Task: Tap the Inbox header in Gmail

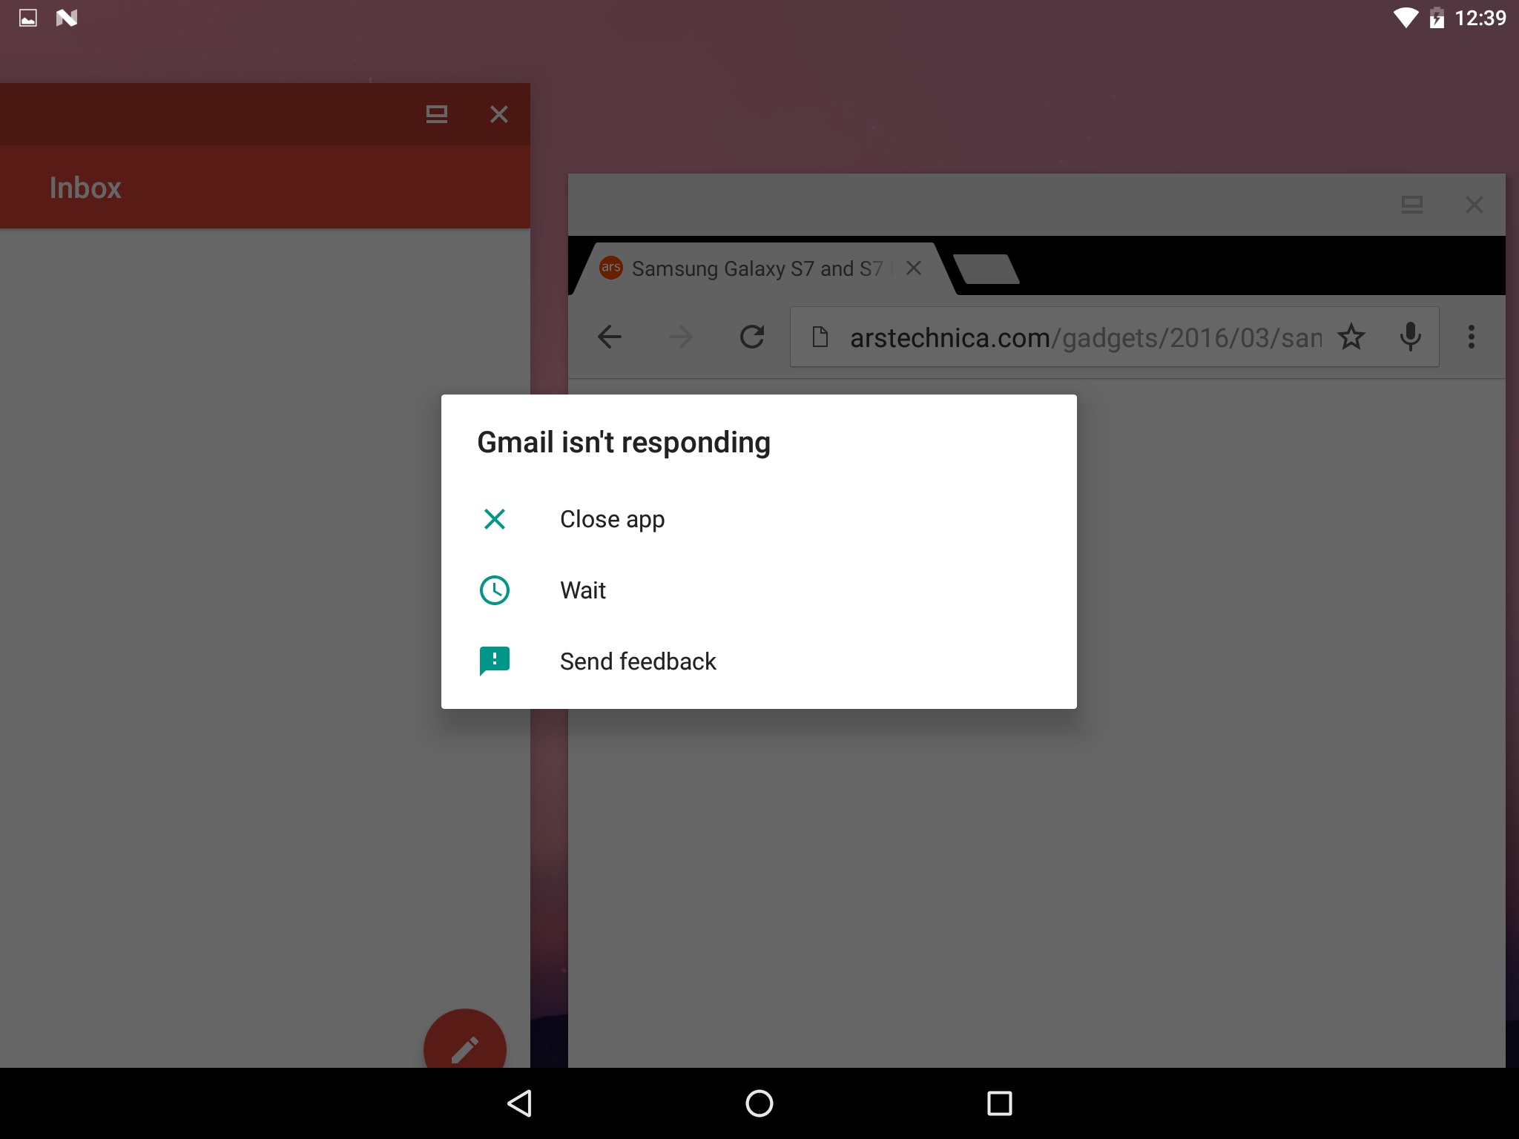Action: coord(85,188)
